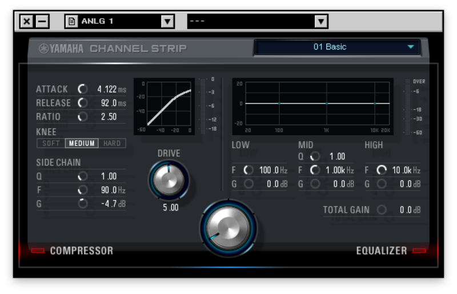The width and height of the screenshot is (457, 294).
Task: Click the RELEASE knob
Action: pyautogui.click(x=83, y=103)
